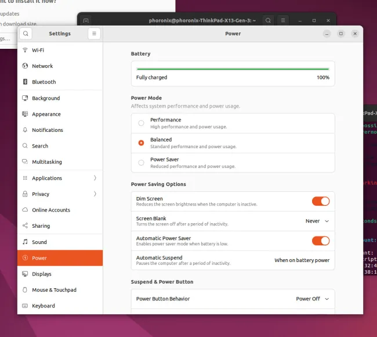This screenshot has height=337, width=377.
Task: Click the Settings search icon button
Action: [x=26, y=34]
